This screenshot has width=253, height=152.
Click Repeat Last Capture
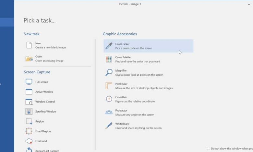[x=47, y=150]
